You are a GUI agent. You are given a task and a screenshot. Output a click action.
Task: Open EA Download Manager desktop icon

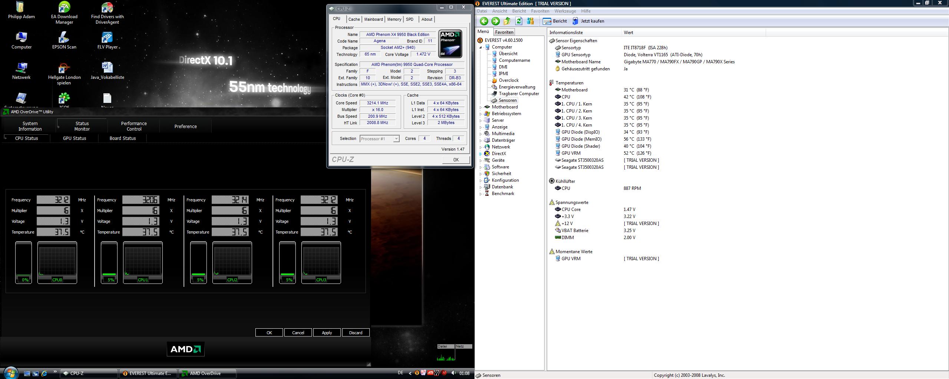tap(64, 13)
